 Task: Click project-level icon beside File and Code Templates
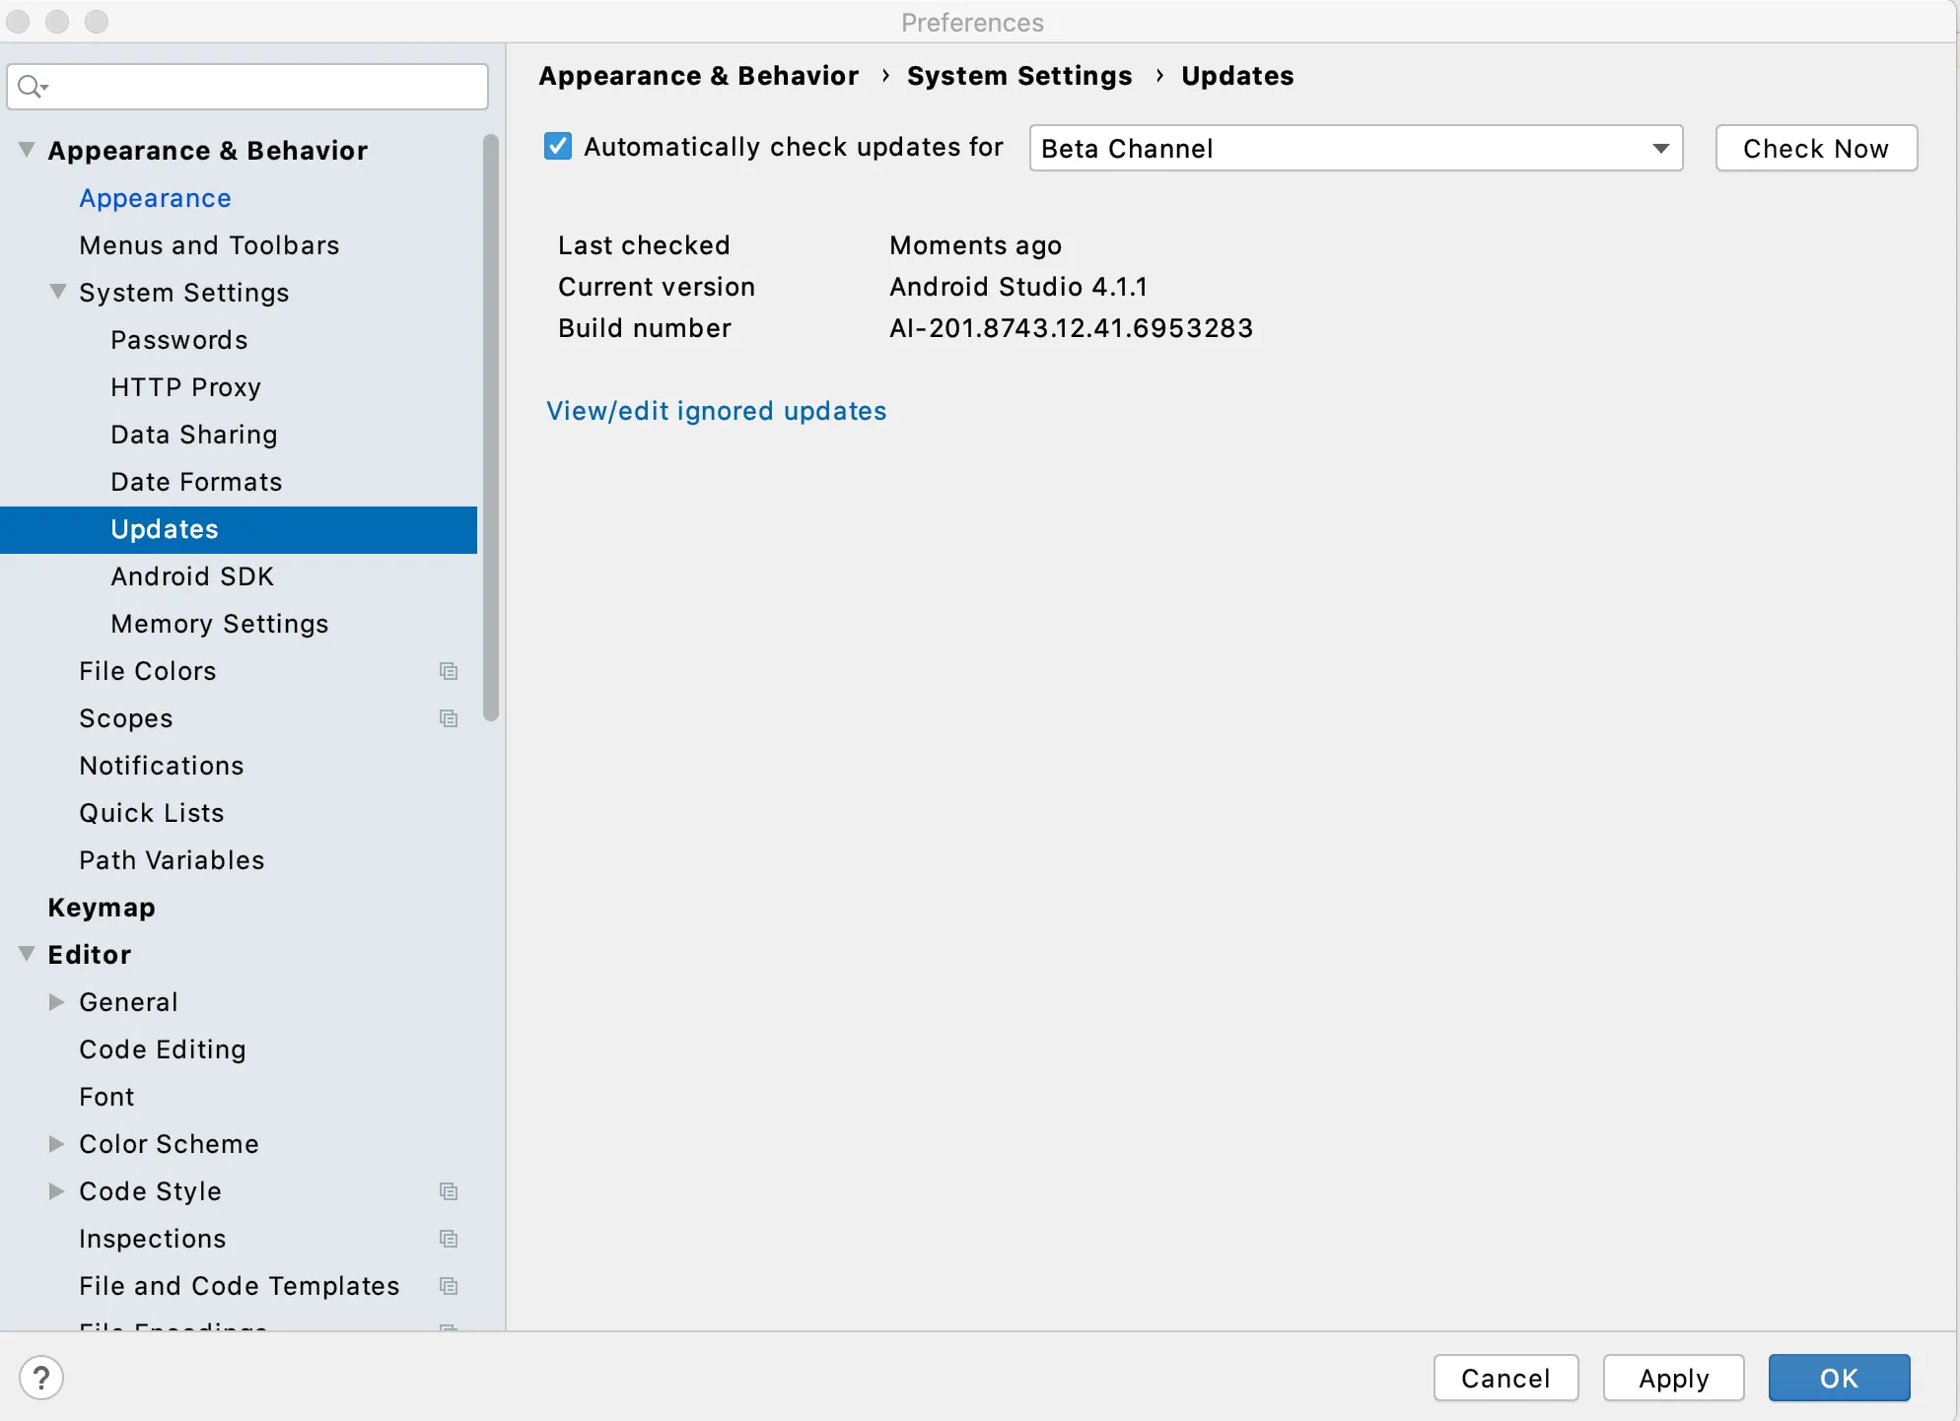tap(449, 1286)
